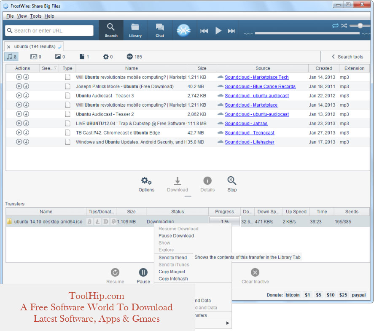Download Ubuntu Audiocast Teaser 3
This screenshot has width=374, height=331.
point(26,96)
